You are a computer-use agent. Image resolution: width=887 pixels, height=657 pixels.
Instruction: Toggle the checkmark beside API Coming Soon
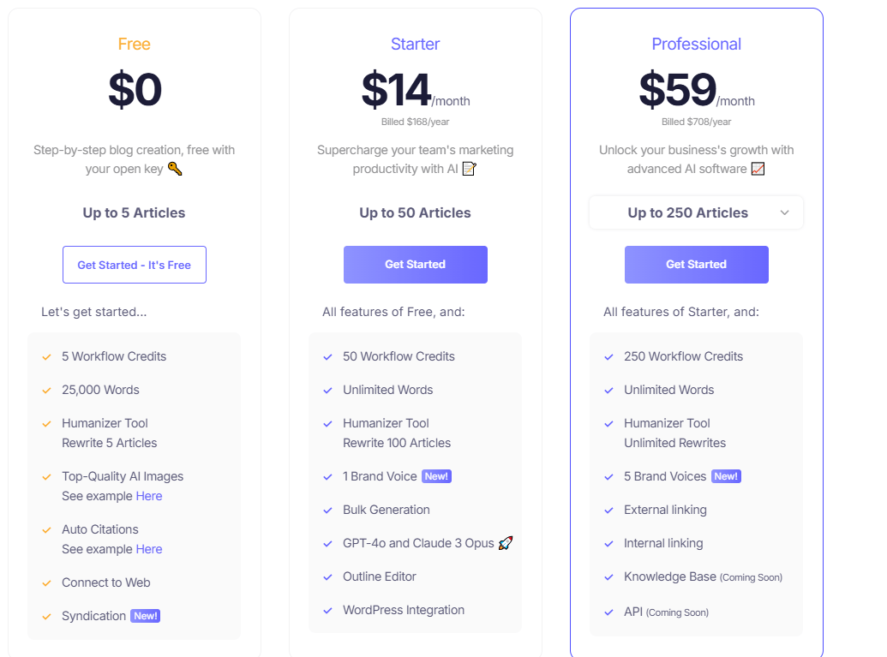(x=608, y=612)
